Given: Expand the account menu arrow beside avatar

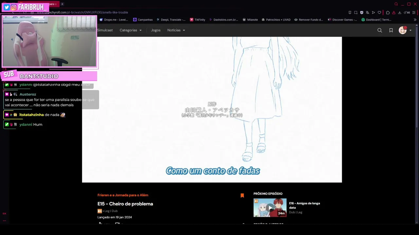Looking at the screenshot, I should (410, 30).
